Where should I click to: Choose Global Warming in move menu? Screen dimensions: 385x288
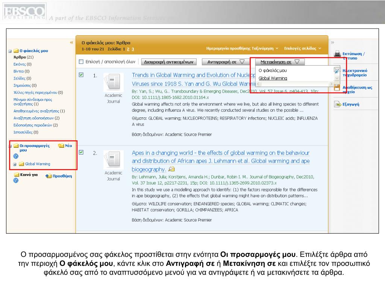[x=273, y=78]
